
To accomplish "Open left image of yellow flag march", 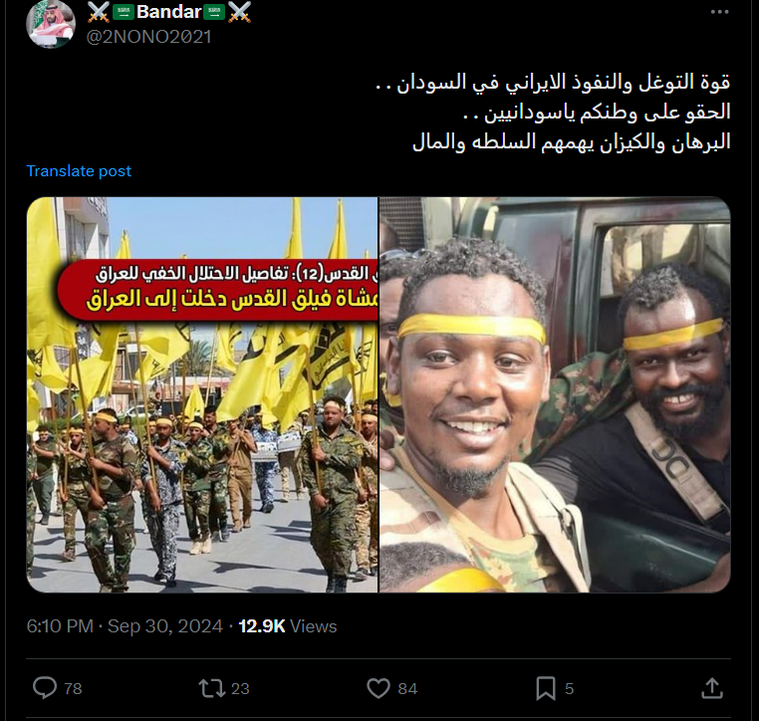I will (202, 394).
